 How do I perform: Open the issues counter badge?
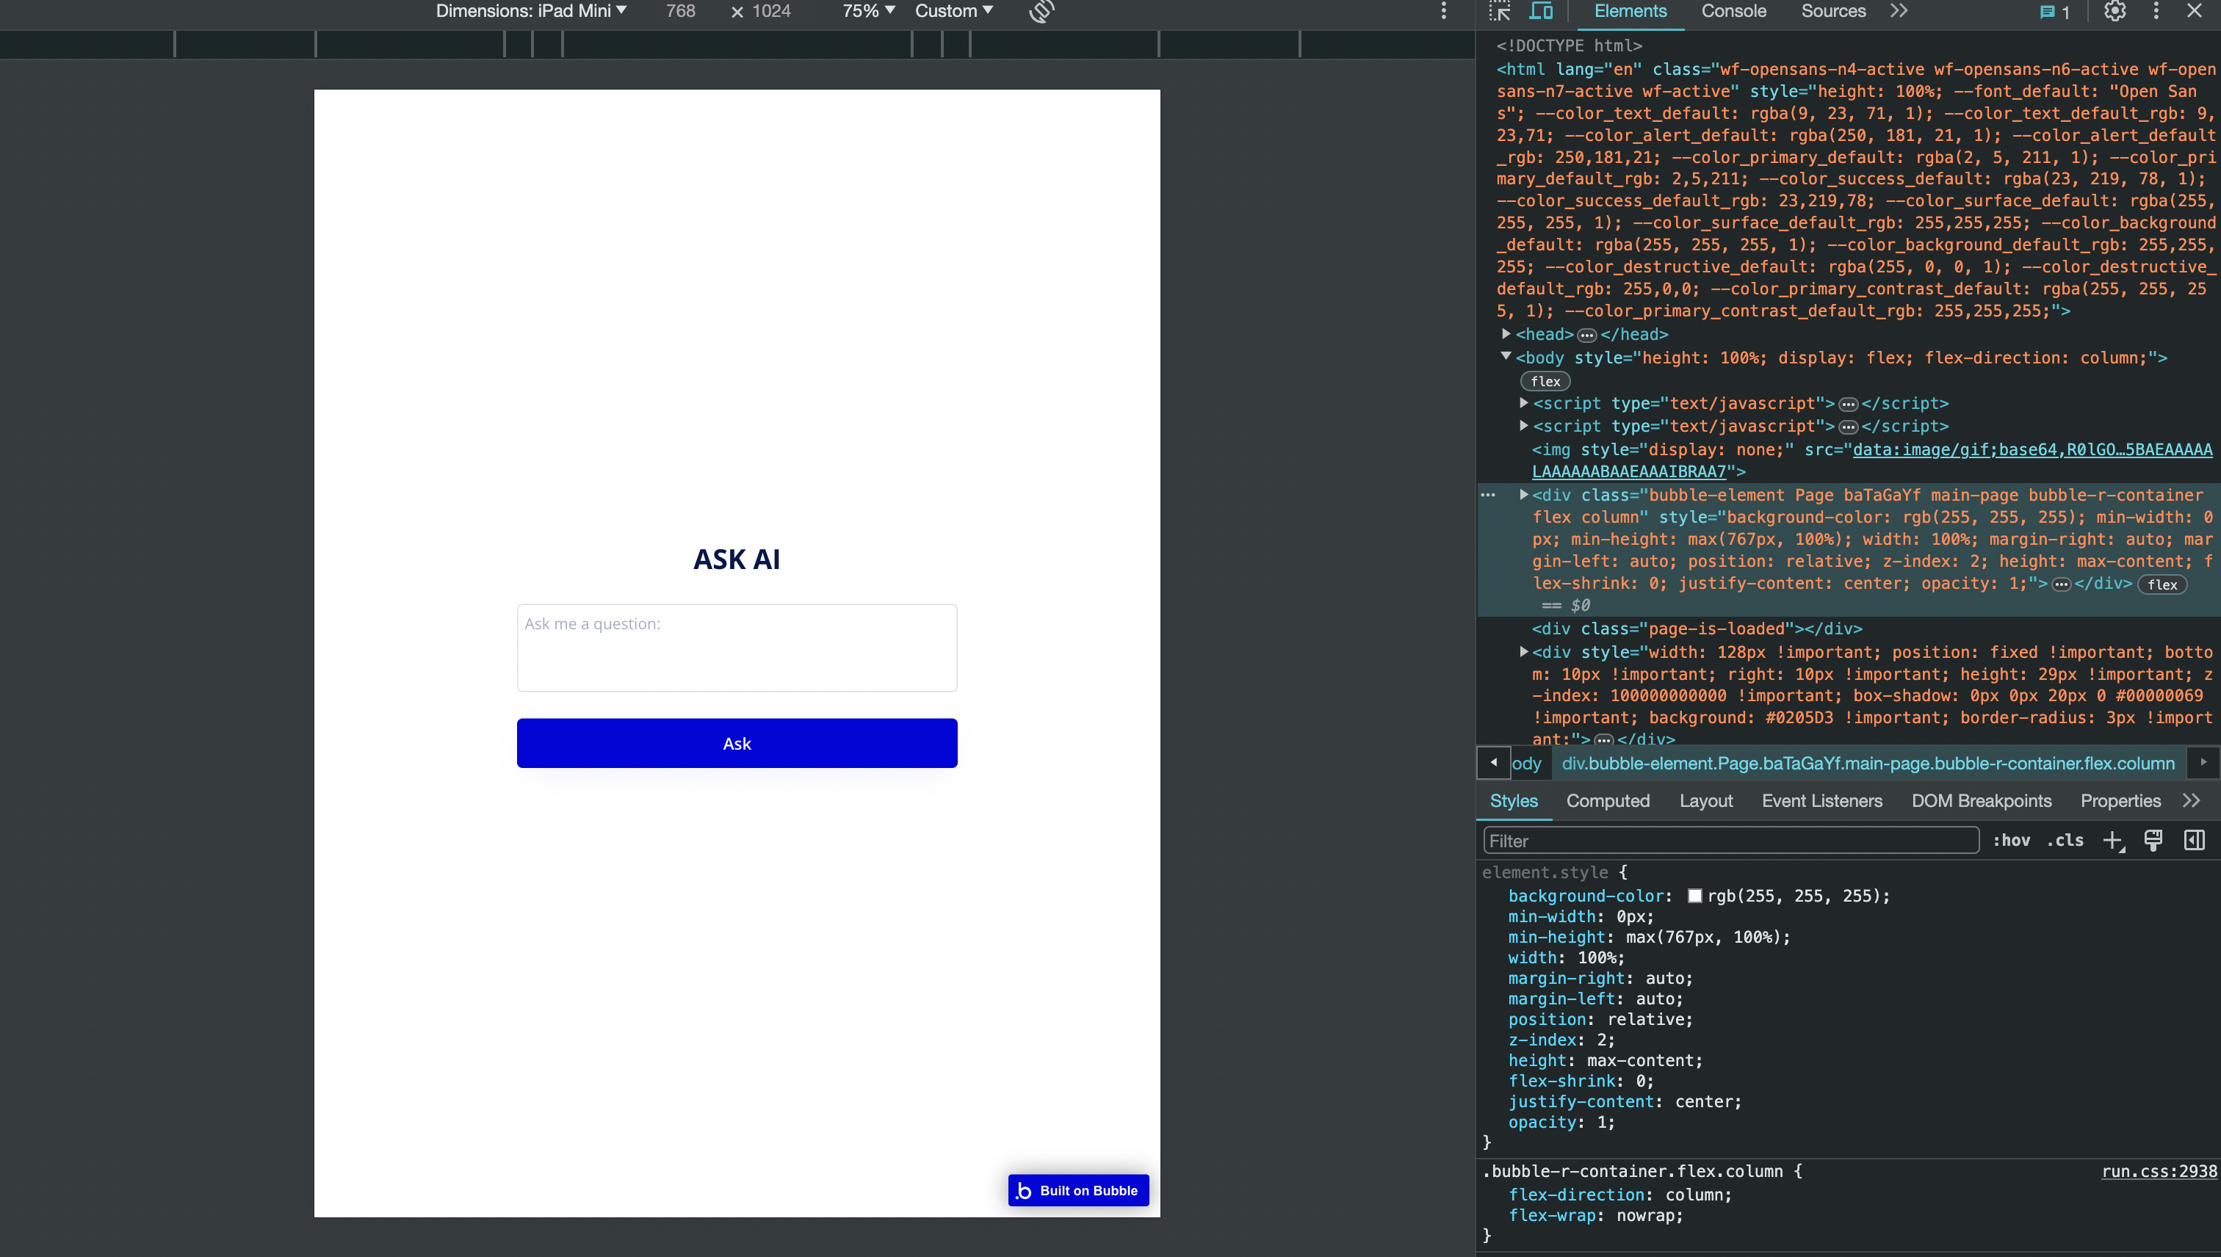coord(2054,12)
